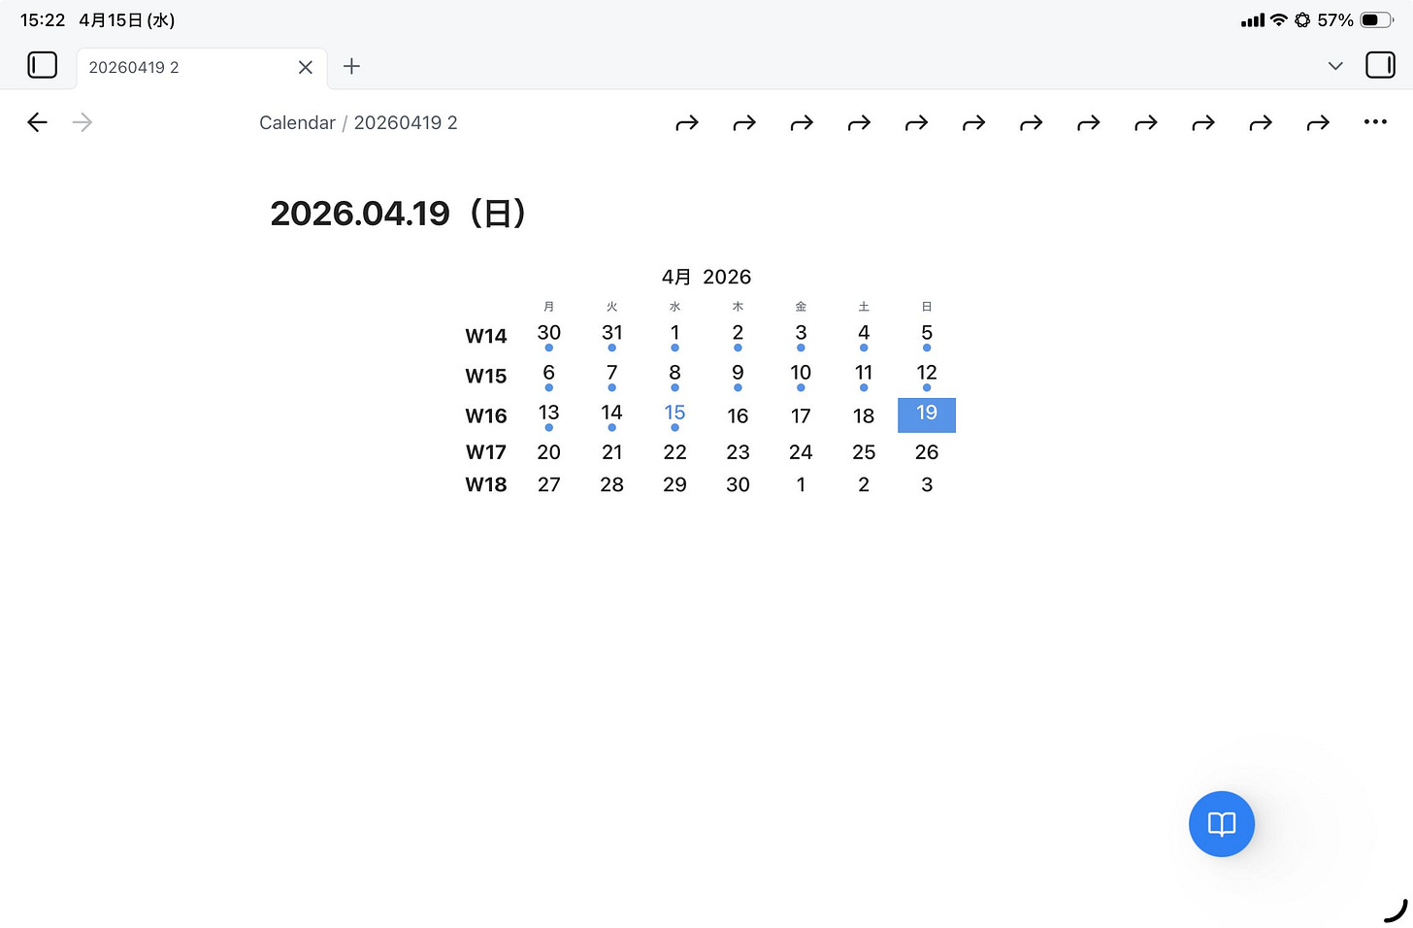Select April 3 in week W14
The height and width of the screenshot is (928, 1413).
coord(801,336)
